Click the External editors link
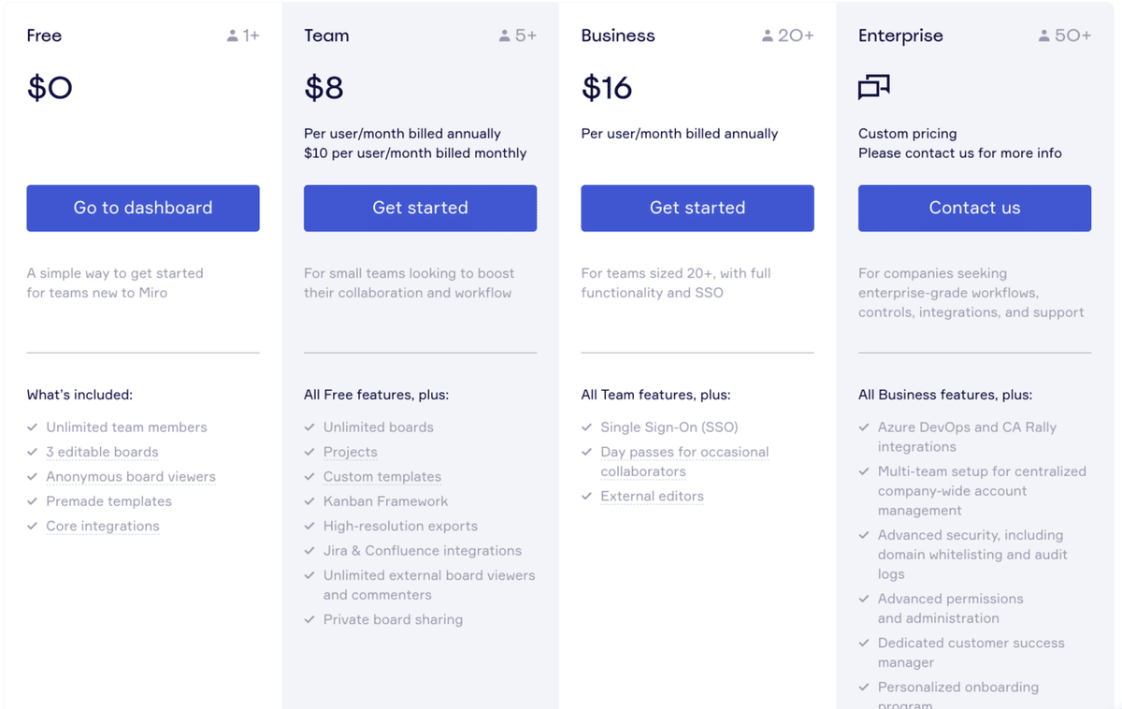1122x709 pixels. point(652,497)
